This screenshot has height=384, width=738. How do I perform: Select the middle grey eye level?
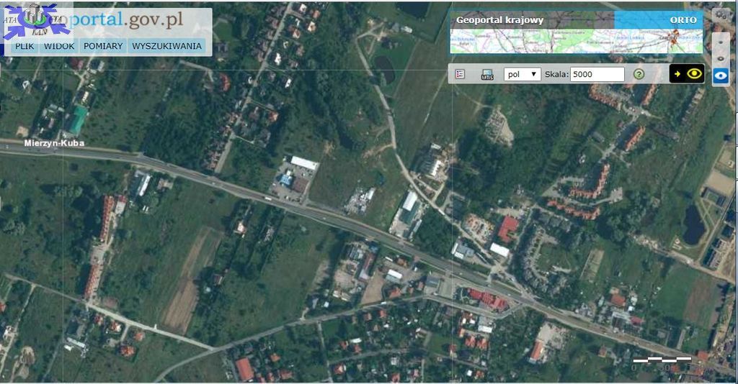pyautogui.click(x=721, y=58)
